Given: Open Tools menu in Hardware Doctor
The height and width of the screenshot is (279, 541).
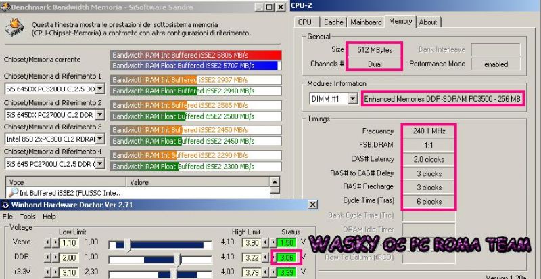Looking at the screenshot, I should 28,217.
